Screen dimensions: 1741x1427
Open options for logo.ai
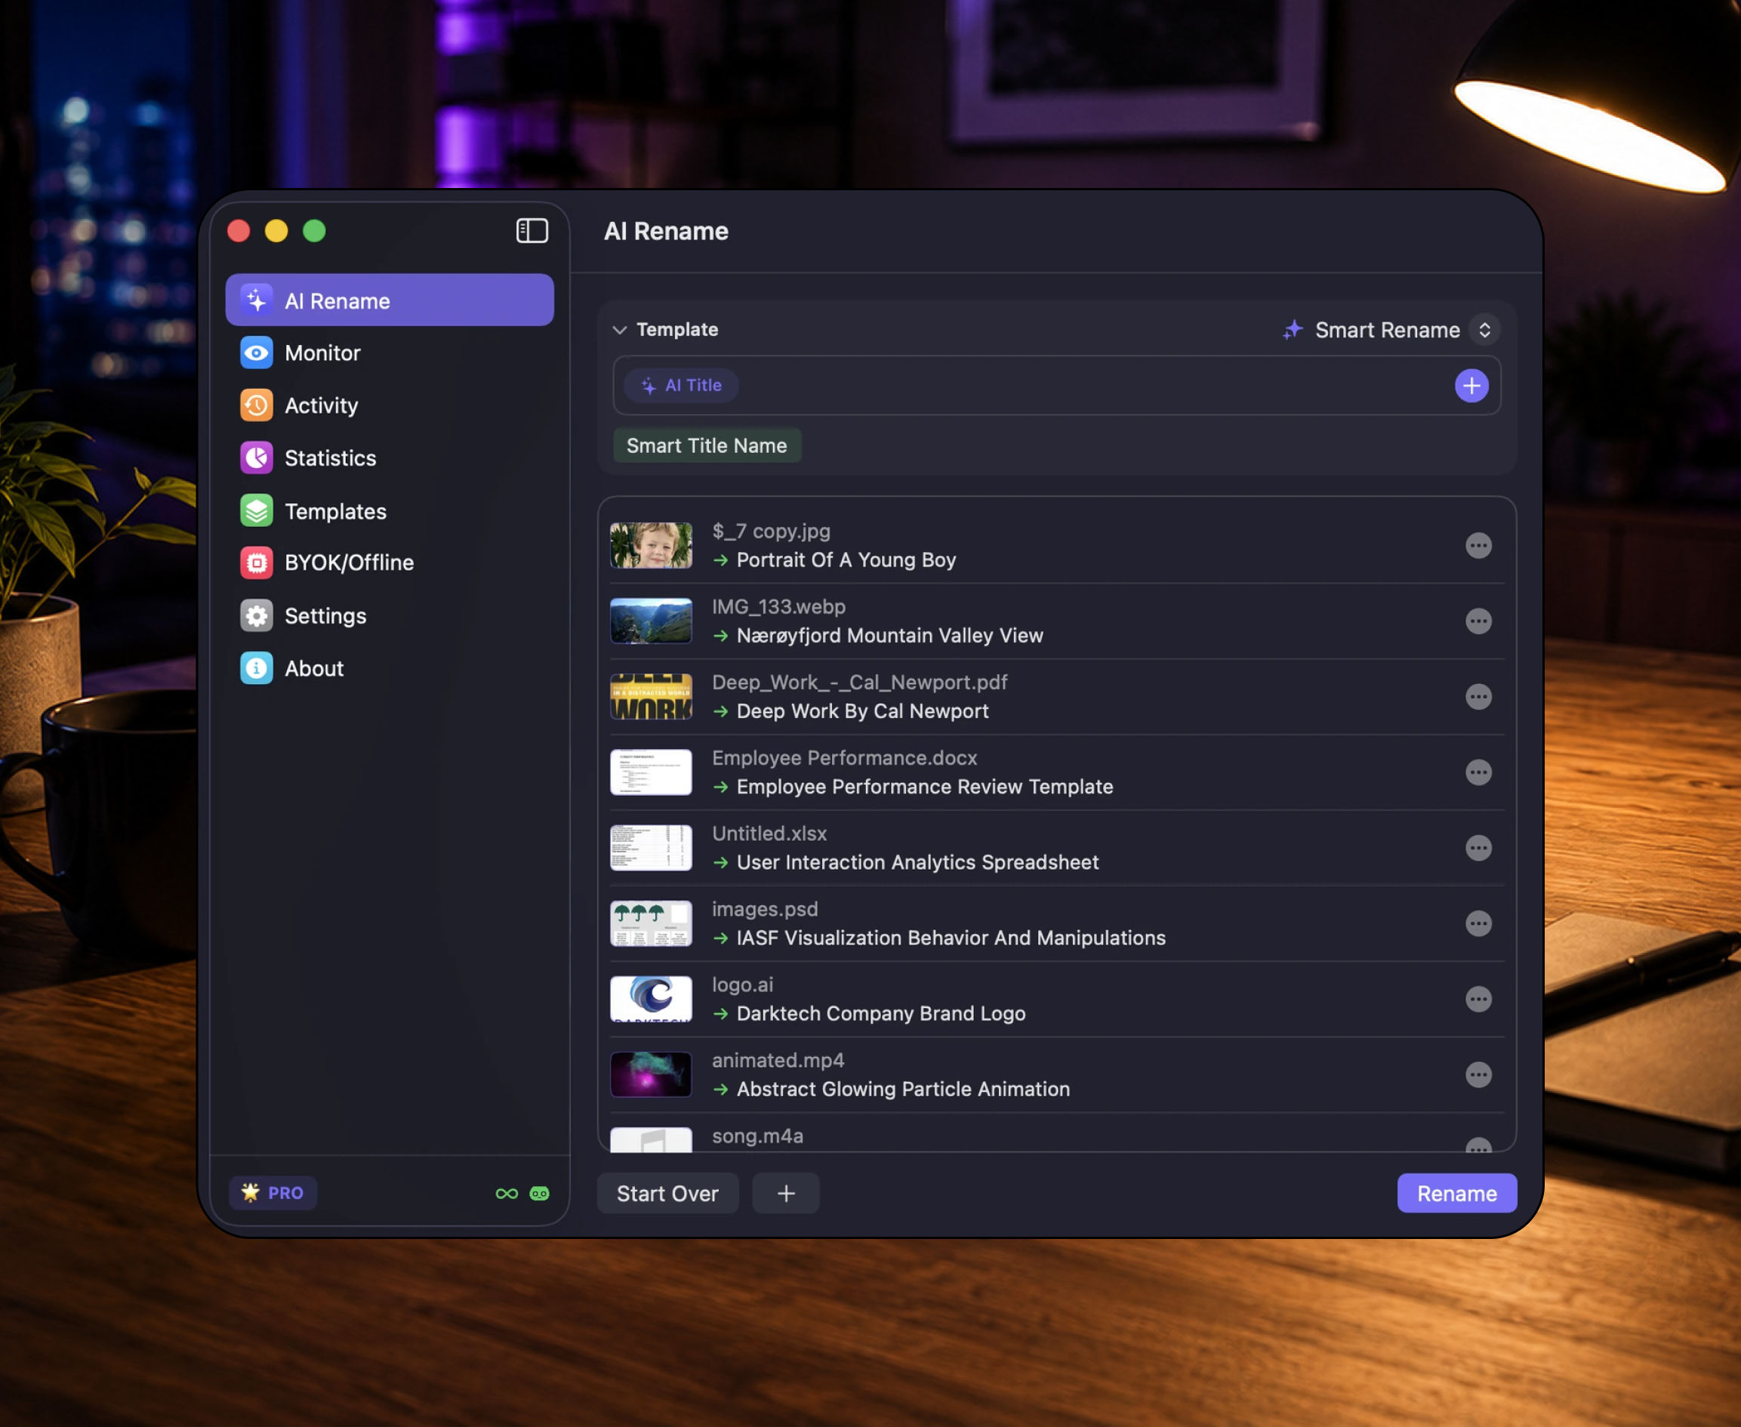1478,1000
